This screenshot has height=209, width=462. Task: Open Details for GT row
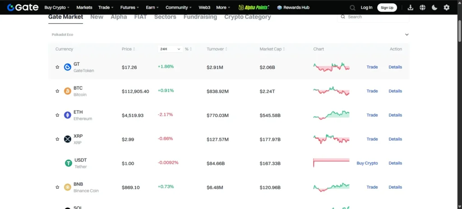point(395,67)
